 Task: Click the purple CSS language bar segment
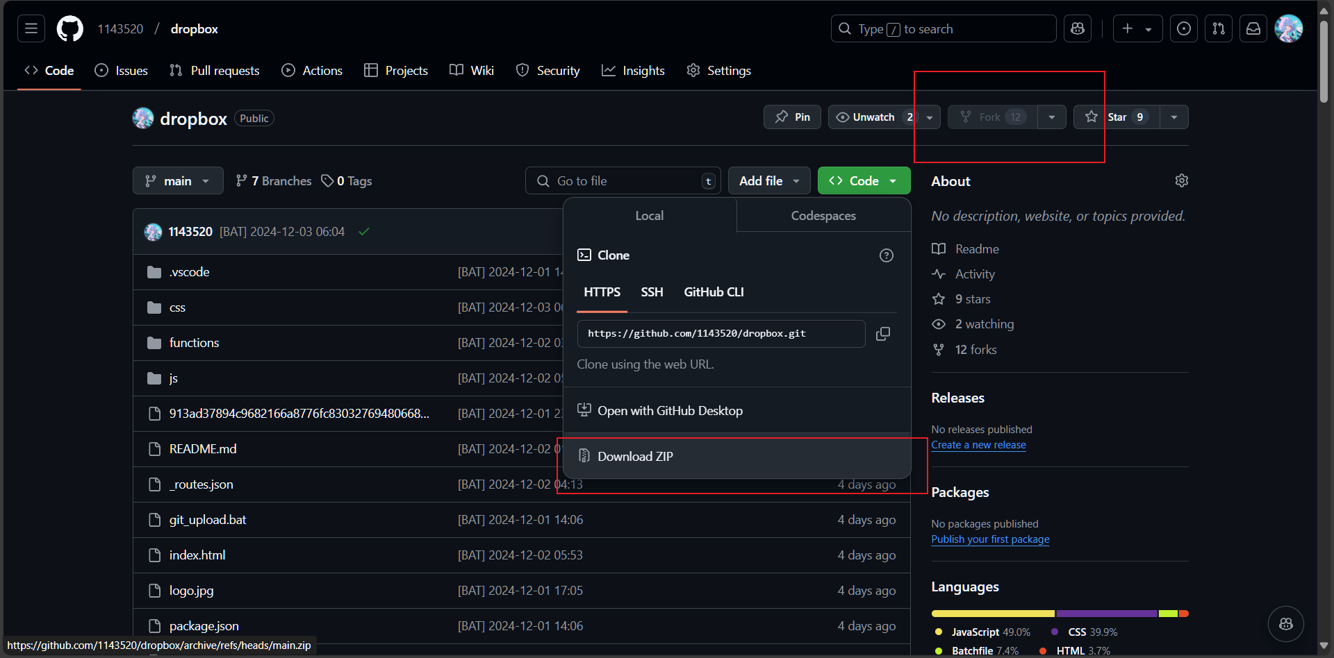pos(1107,614)
